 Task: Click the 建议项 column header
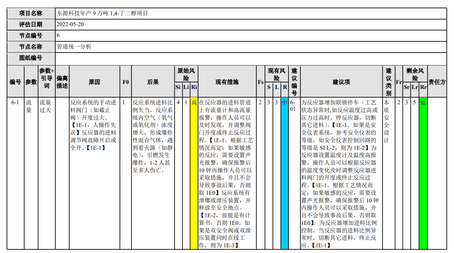coord(341,81)
